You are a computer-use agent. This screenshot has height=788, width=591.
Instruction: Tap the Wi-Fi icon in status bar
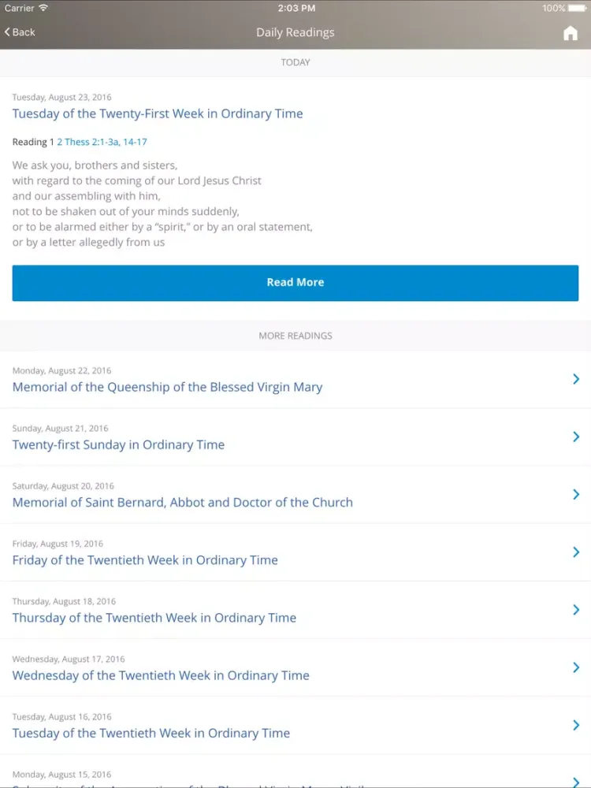[43, 8]
